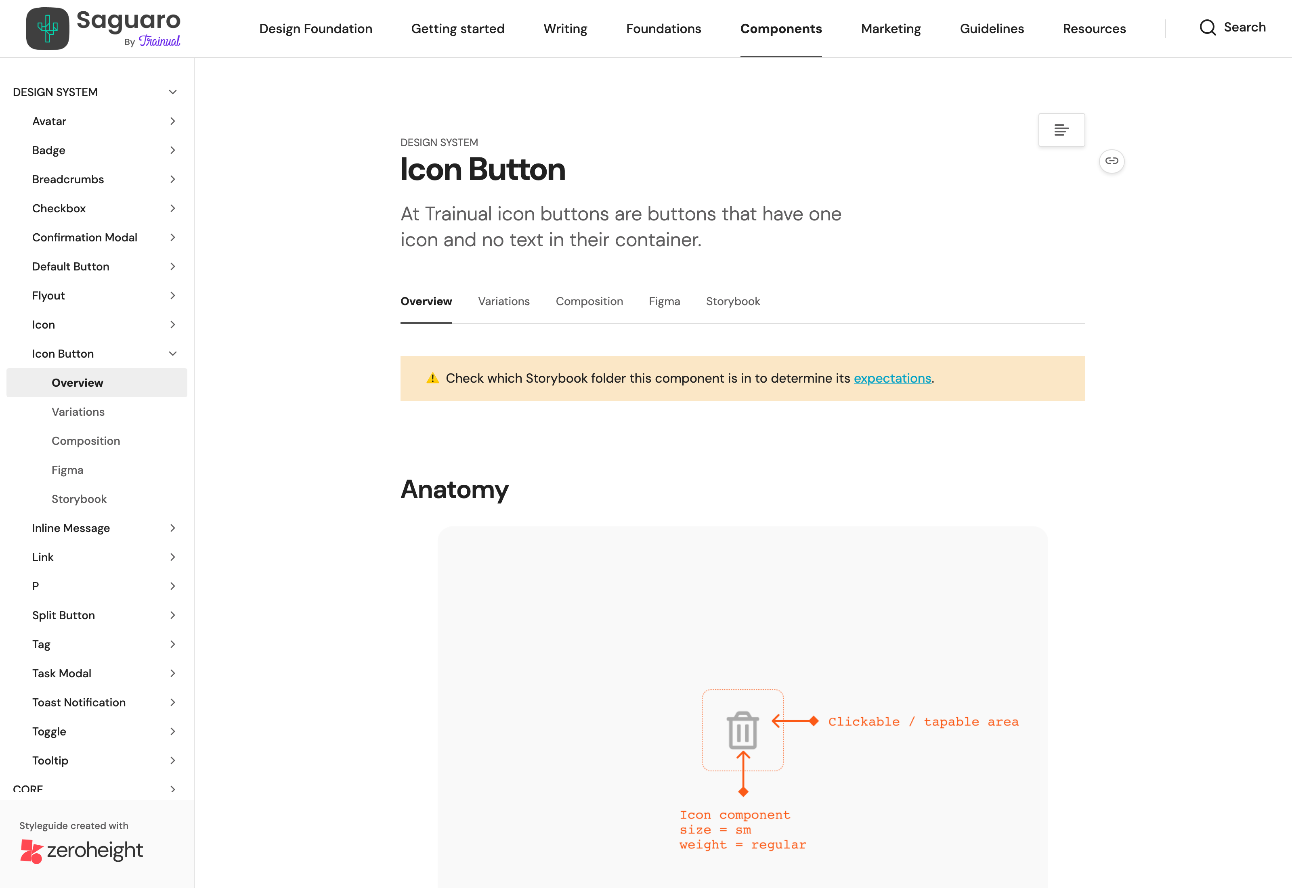
Task: Copy page link via chain icon
Action: pos(1111,161)
